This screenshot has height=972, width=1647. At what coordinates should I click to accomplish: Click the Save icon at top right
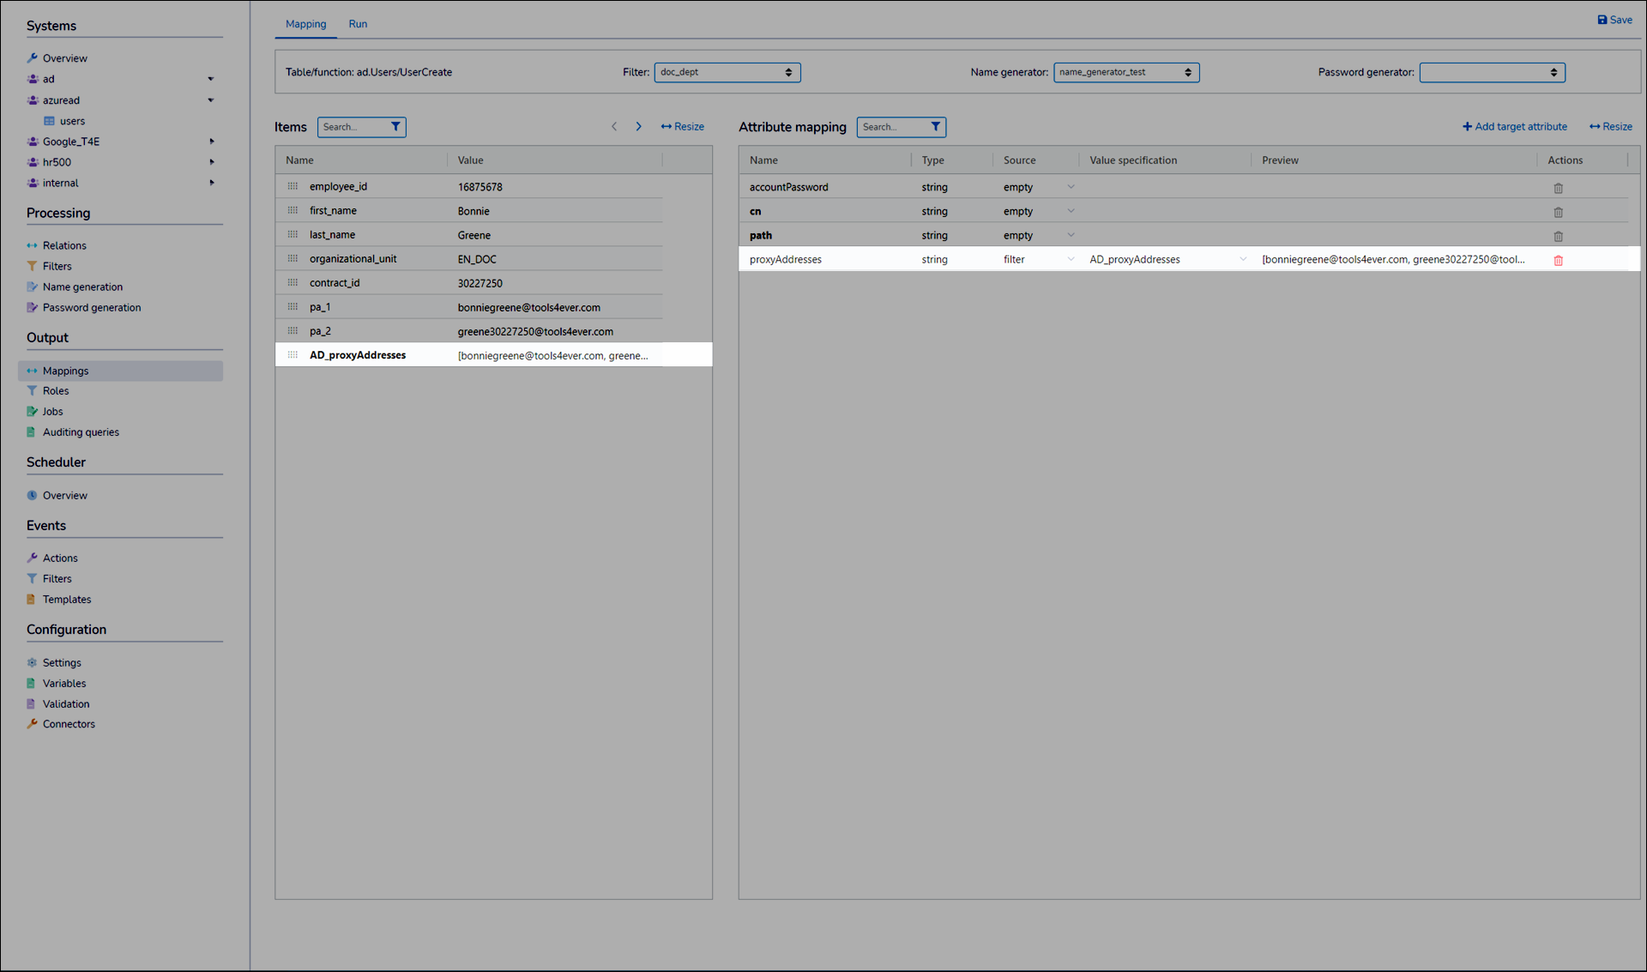tap(1602, 20)
